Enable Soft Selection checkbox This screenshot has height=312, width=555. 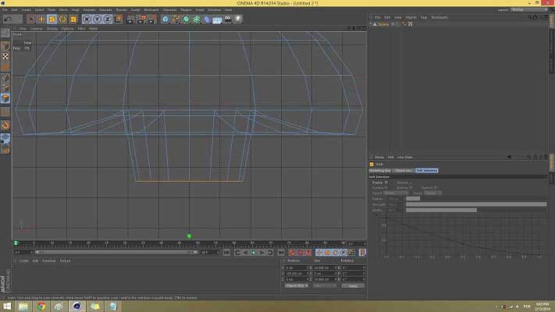(386, 183)
